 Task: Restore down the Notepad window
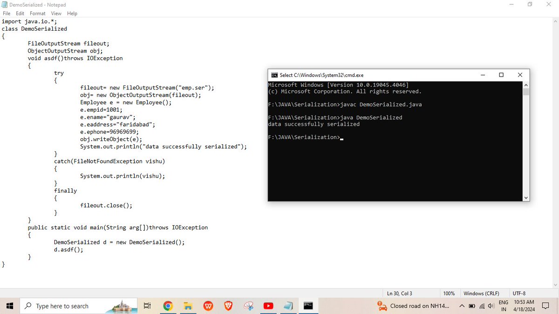click(530, 4)
